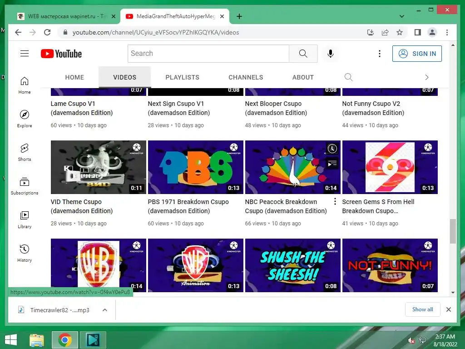Screen dimensions: 465x349
Task: Open History in the sidebar
Action: 25,253
